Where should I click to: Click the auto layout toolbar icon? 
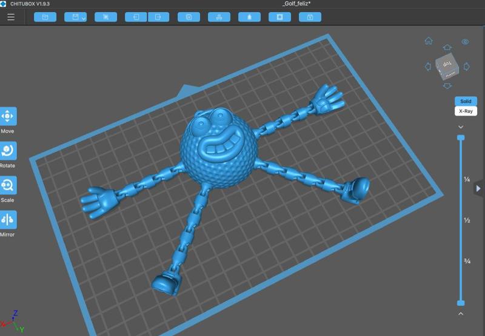219,17
